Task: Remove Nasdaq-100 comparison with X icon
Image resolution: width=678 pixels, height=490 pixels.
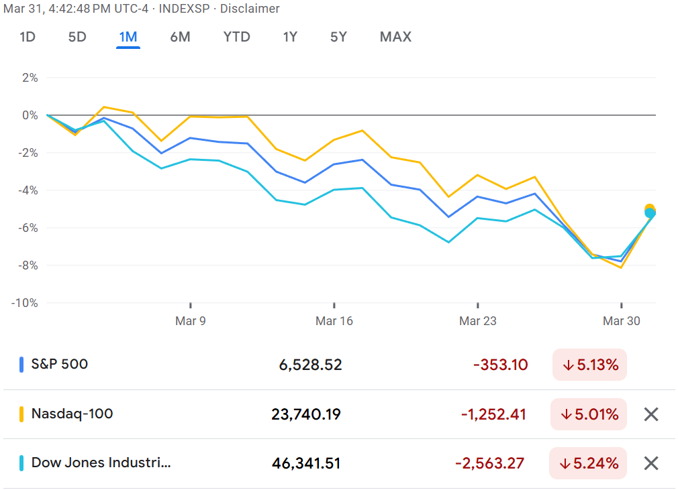Action: pos(650,414)
